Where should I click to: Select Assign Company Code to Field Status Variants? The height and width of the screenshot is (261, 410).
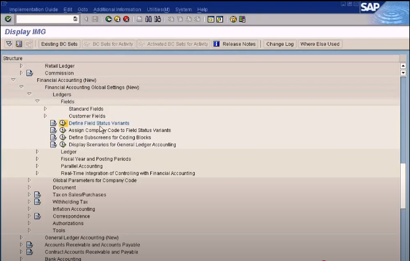(x=120, y=130)
